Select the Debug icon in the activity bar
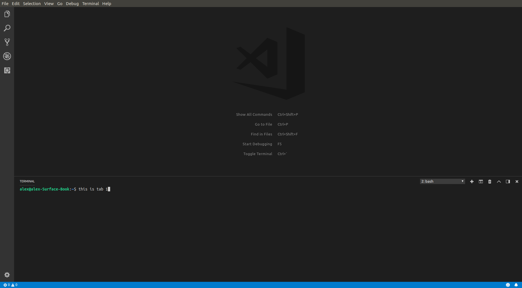This screenshot has height=288, width=522. [7, 56]
